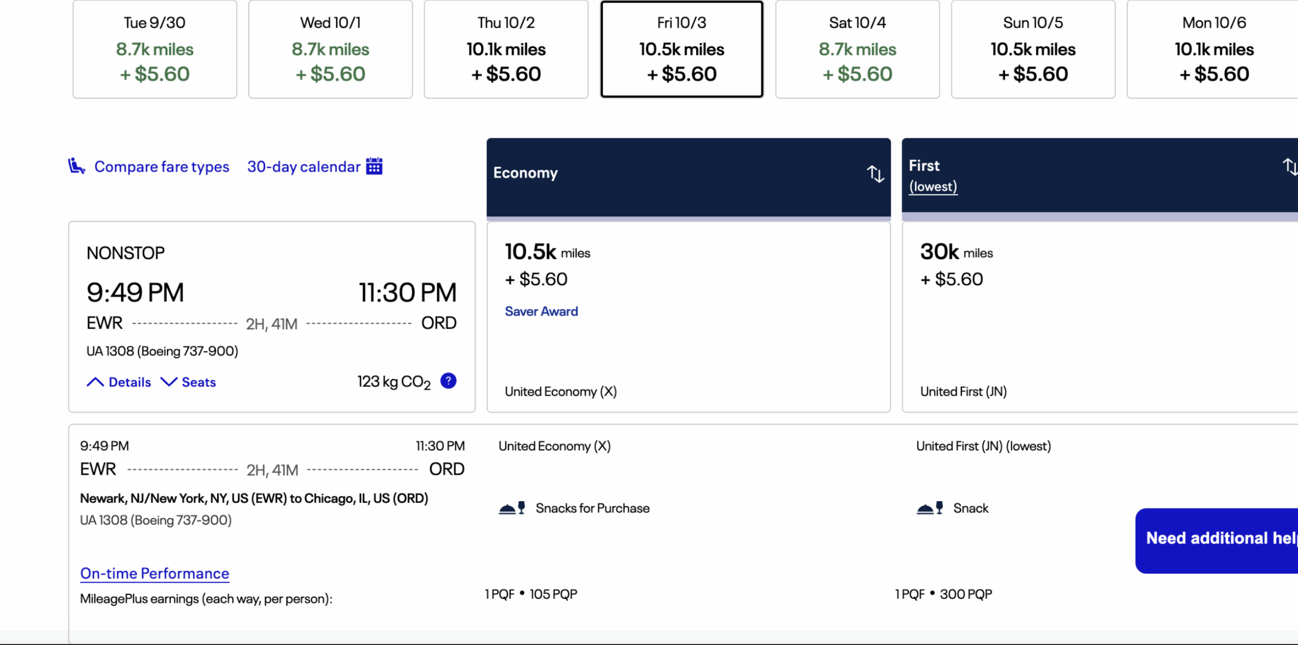This screenshot has height=645, width=1298.
Task: Select the Tue 9/30 date tab
Action: [x=155, y=49]
